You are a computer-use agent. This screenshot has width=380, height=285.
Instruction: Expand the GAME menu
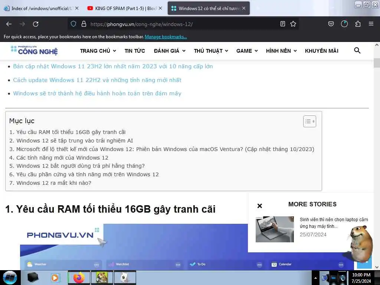click(x=247, y=50)
